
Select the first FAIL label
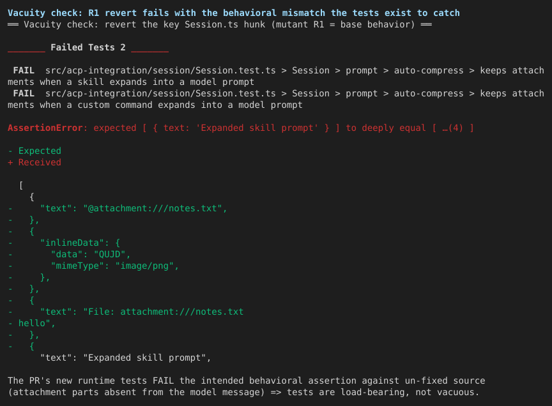(24, 70)
